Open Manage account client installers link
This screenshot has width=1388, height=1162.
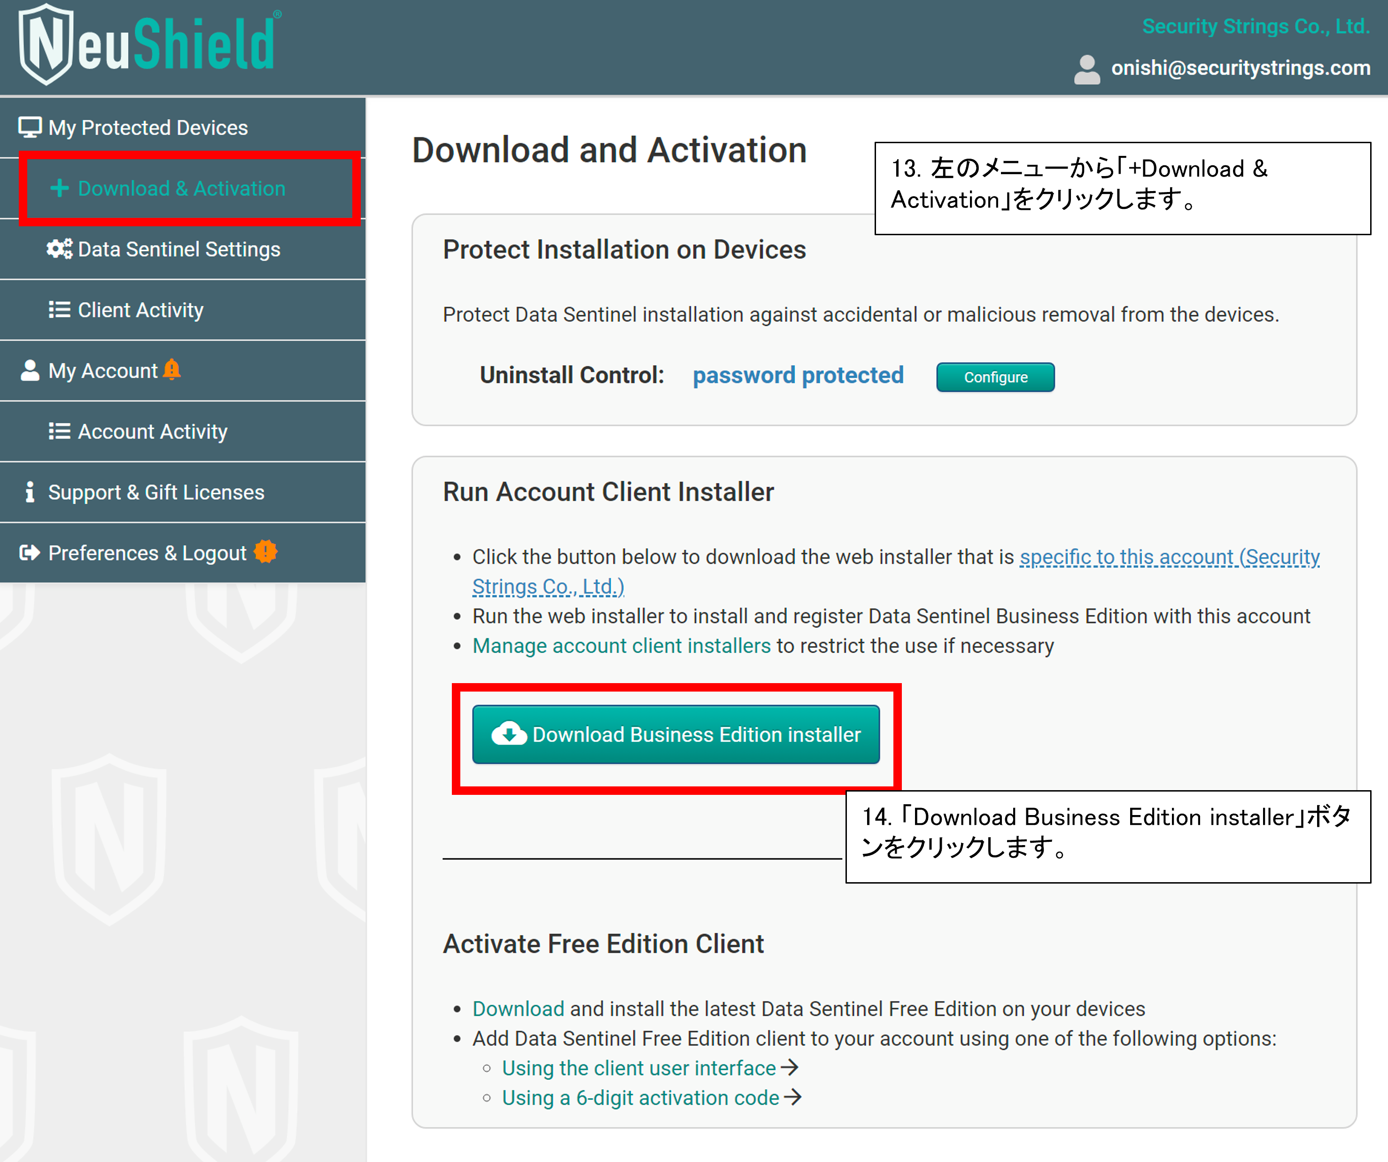tap(621, 646)
